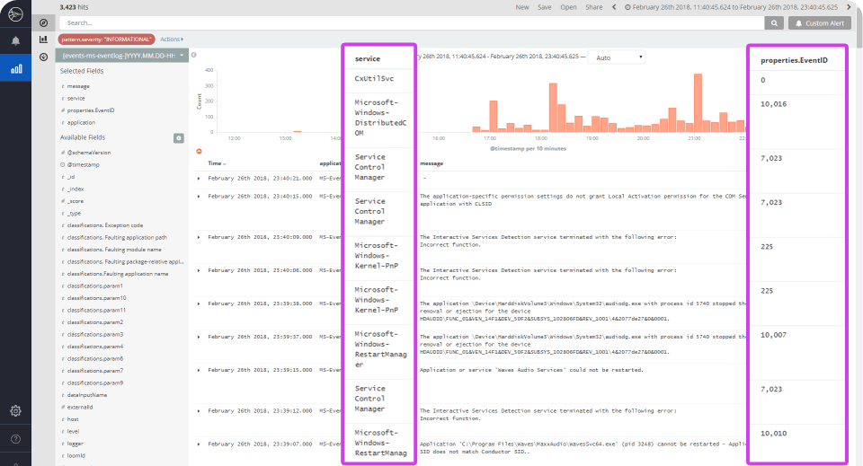
Task: Select the analytics bars sidebar icon
Action: (16, 69)
